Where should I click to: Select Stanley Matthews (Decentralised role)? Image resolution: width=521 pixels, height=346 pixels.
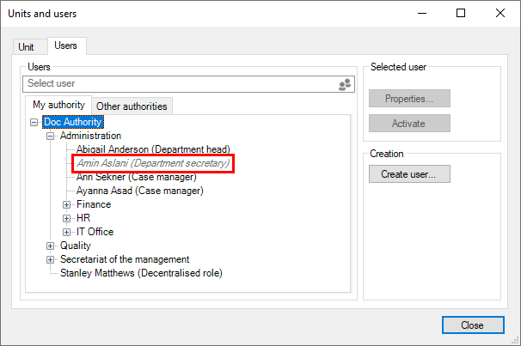pos(141,273)
